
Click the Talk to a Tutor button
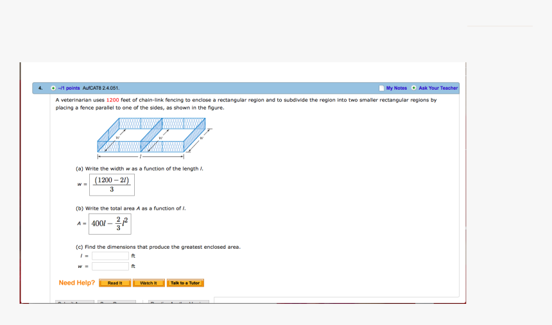[185, 283]
